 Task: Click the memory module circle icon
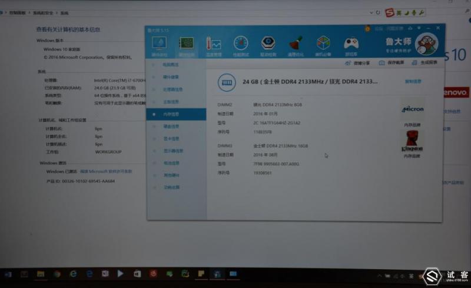click(227, 82)
